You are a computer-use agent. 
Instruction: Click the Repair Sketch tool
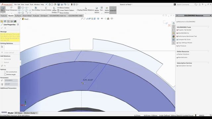click(97, 10)
